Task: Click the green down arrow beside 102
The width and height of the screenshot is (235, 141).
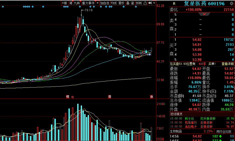Action: pyautogui.click(x=220, y=136)
